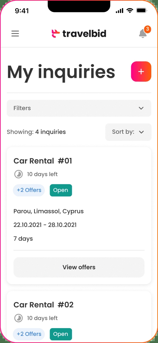Tap the clock icon on Car Rental #01
This screenshot has width=158, height=343.
[x=19, y=174]
